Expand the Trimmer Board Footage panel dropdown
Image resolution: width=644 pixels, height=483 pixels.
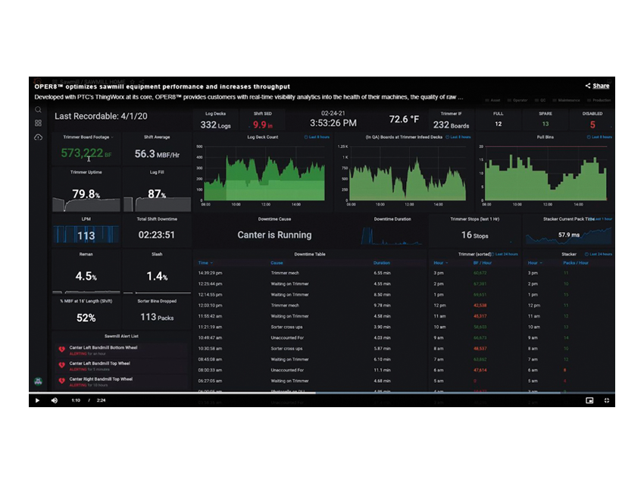(112, 137)
